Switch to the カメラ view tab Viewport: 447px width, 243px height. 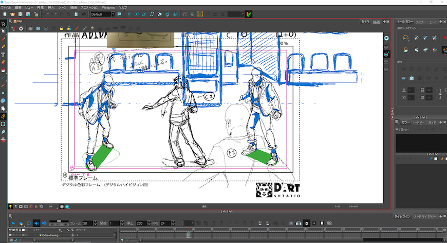click(365, 22)
